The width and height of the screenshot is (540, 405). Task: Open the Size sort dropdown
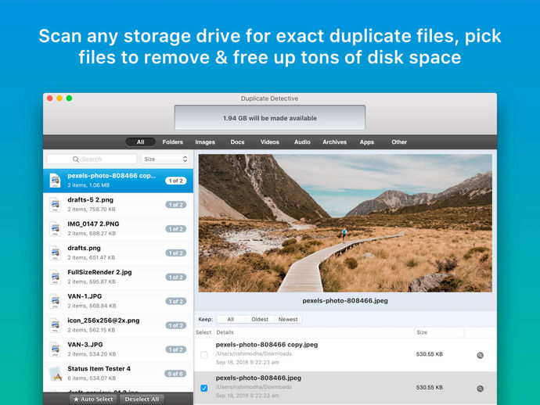166,159
